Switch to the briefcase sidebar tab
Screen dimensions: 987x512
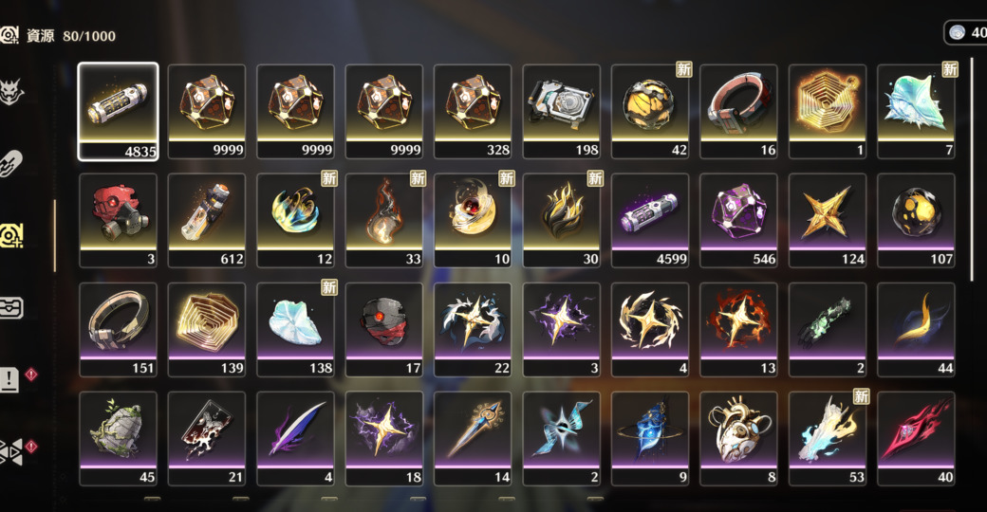11,307
